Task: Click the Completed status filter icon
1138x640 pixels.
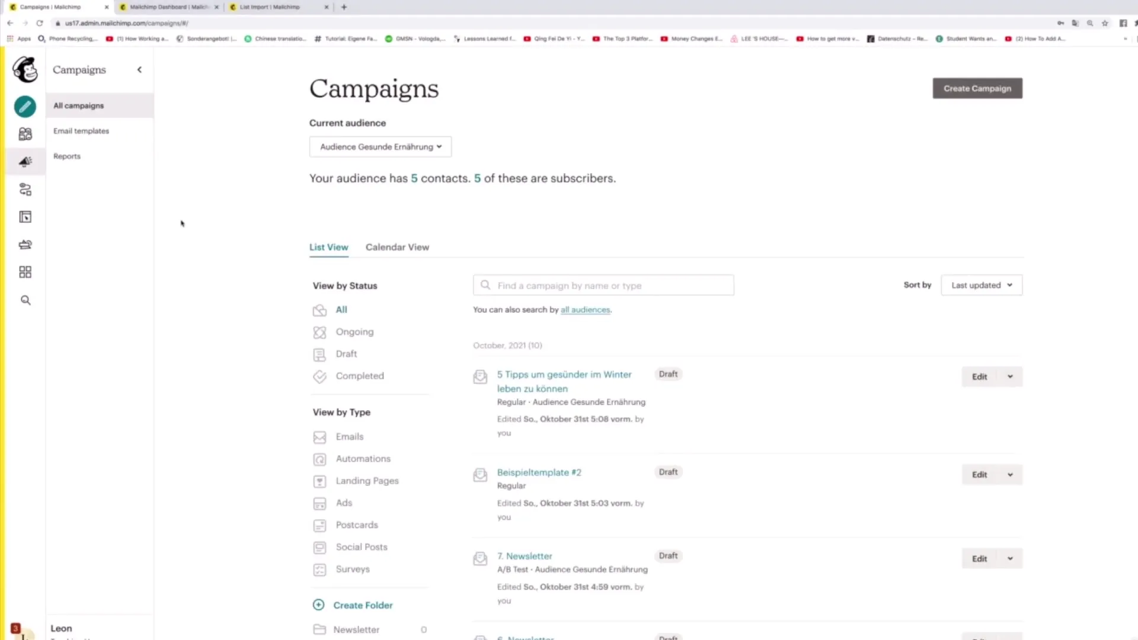Action: point(319,376)
